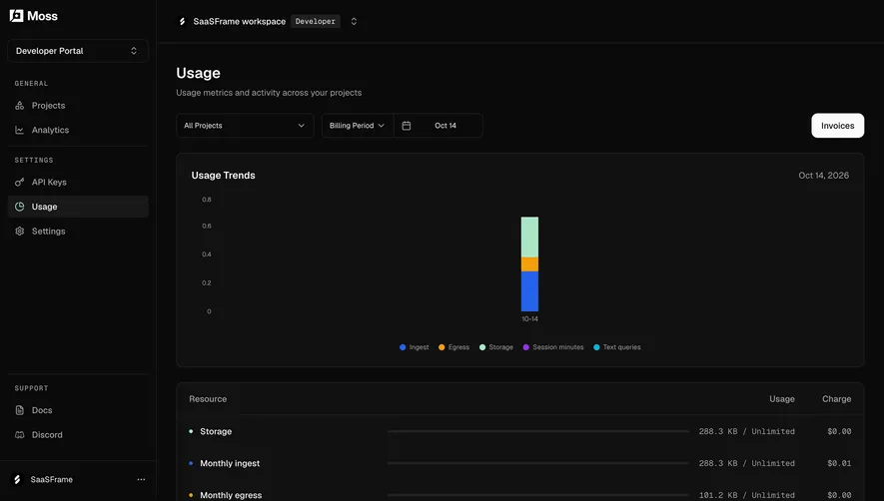Click the calendar icon beside Oct 14
The image size is (884, 501).
point(406,126)
